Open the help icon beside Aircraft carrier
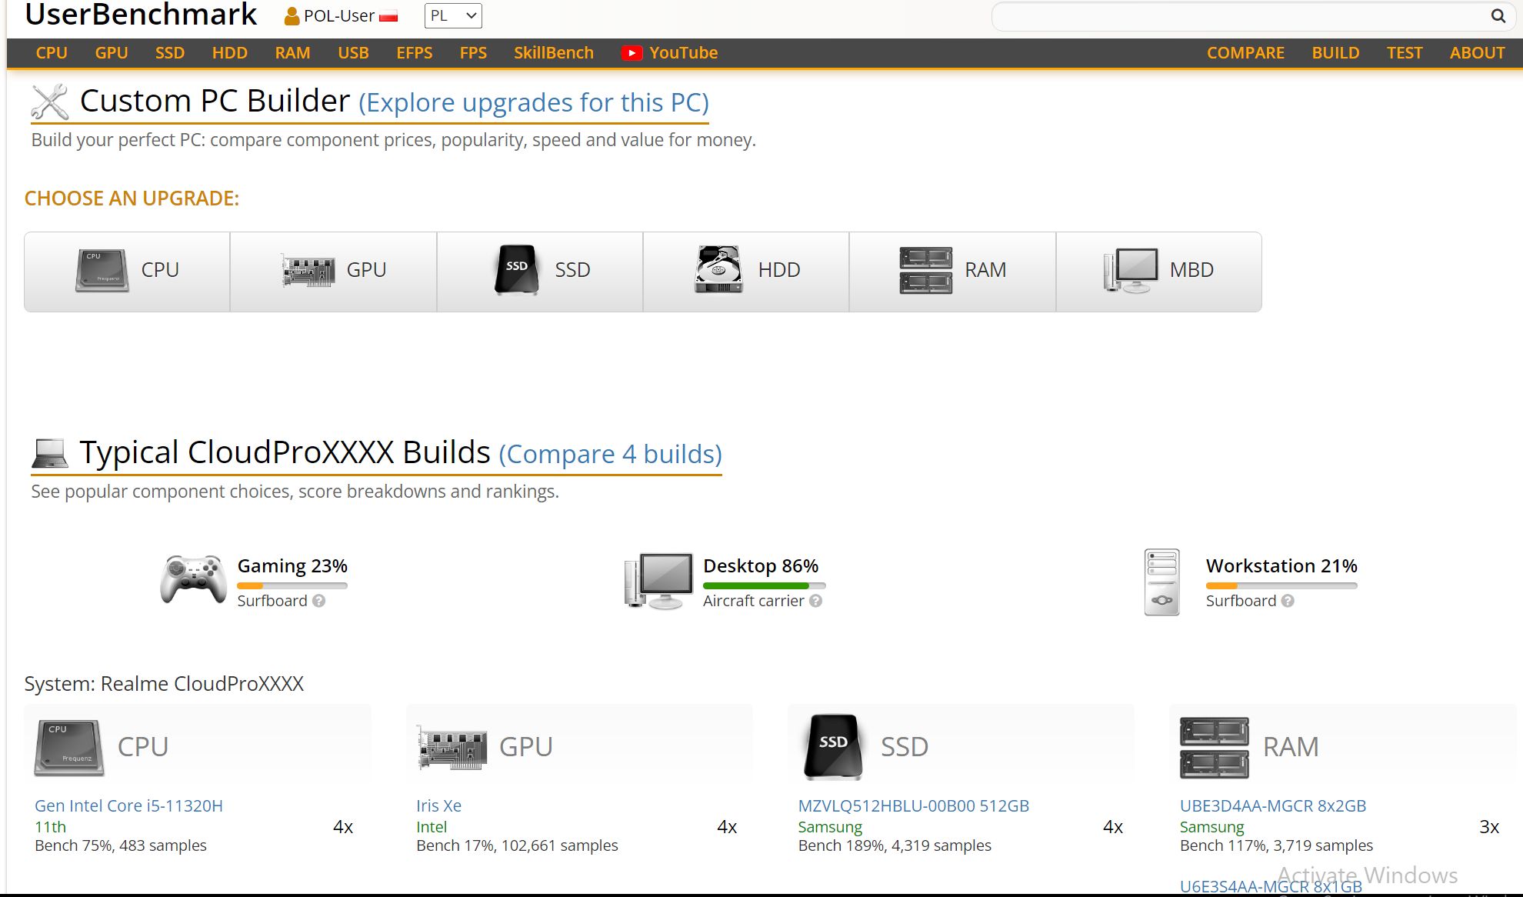 (x=816, y=601)
